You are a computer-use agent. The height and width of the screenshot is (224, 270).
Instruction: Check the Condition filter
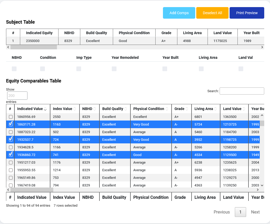point(43,69)
